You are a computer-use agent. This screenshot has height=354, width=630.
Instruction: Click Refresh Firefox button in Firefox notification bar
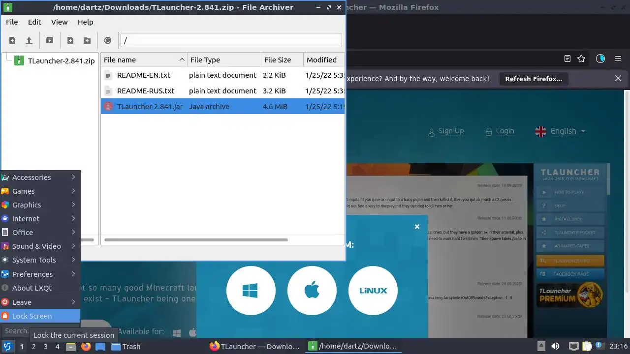[x=534, y=79]
